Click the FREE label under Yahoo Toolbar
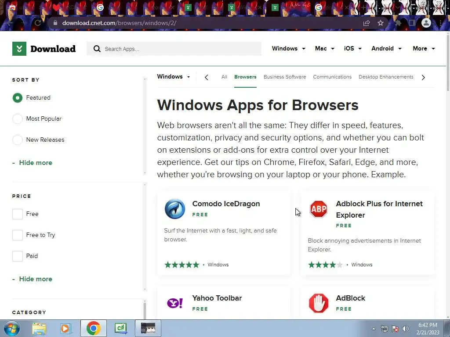 pos(200,309)
